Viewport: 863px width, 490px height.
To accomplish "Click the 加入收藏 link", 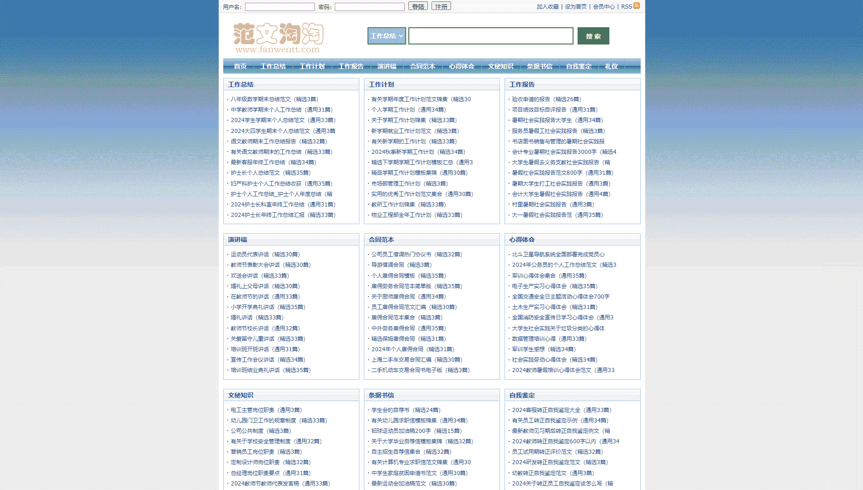I will tap(548, 7).
